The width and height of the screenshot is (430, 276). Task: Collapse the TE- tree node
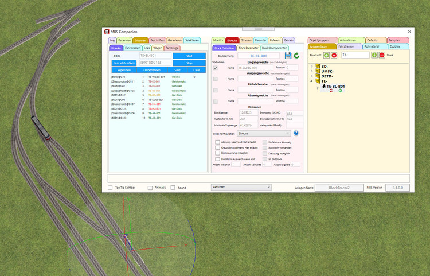[312, 81]
